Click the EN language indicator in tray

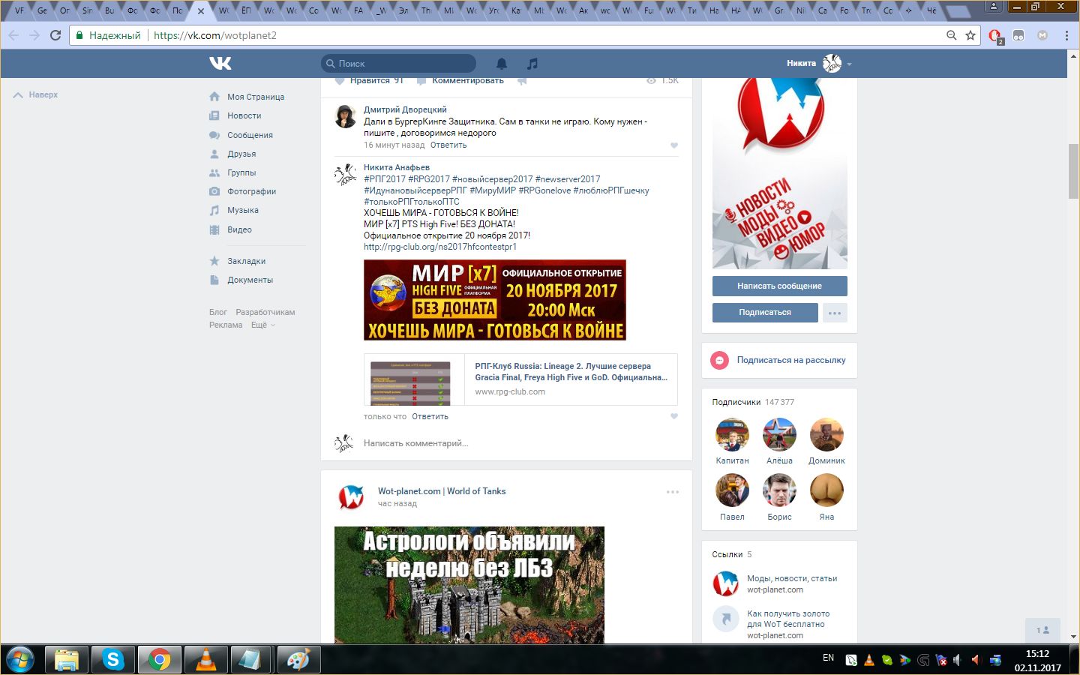(828, 658)
